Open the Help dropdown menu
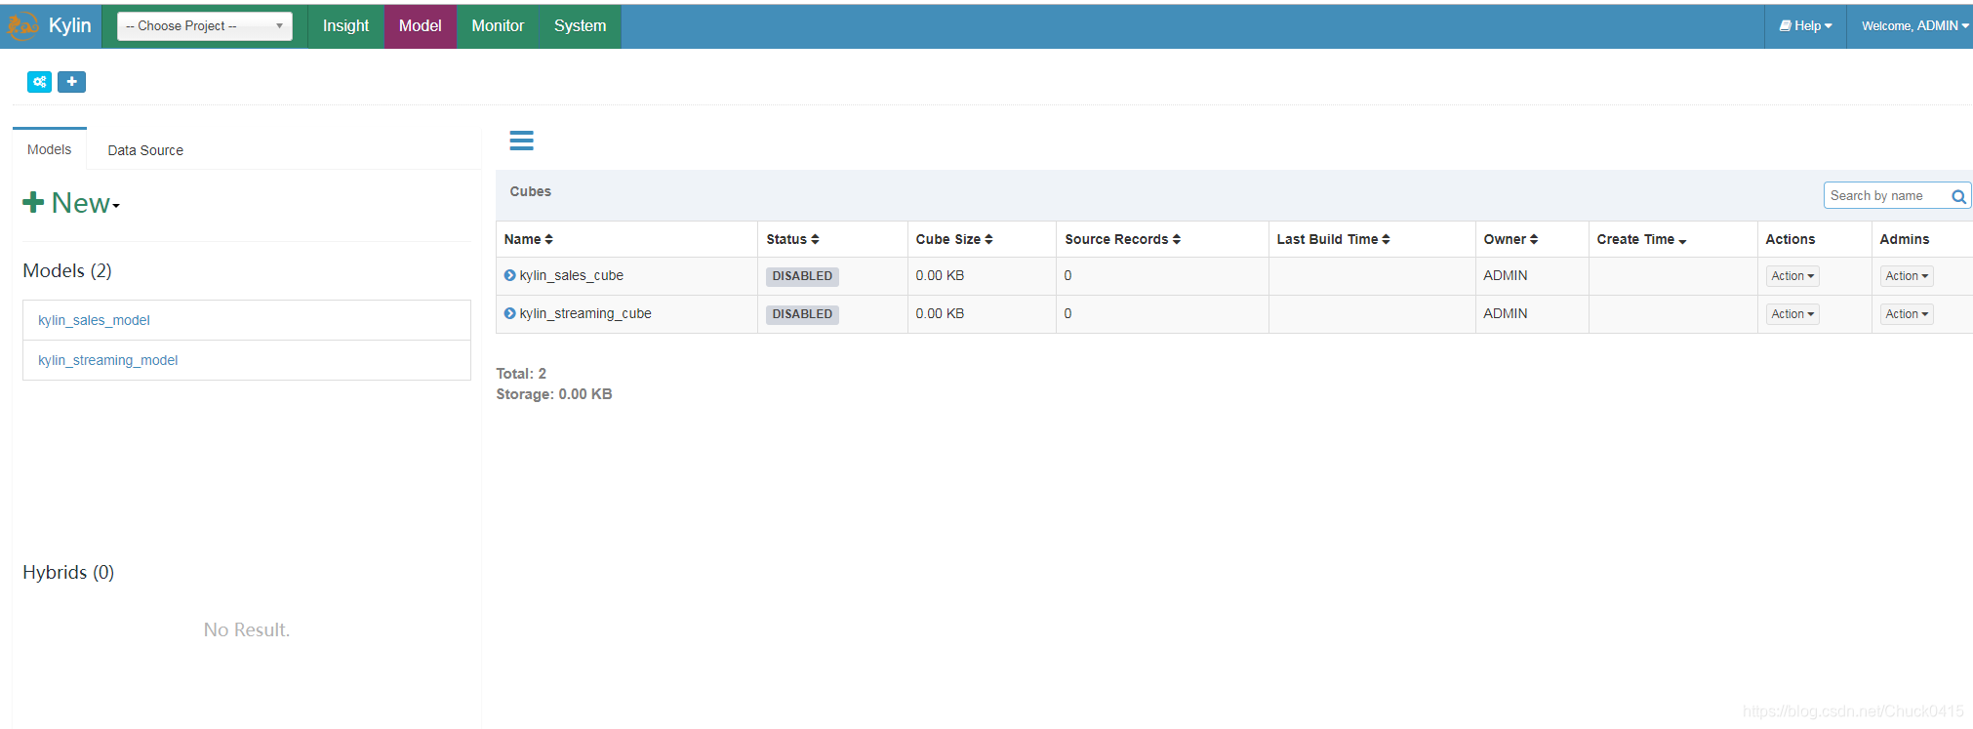This screenshot has height=729, width=1973. coord(1805,25)
